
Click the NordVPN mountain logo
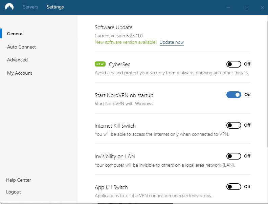pos(9,7)
